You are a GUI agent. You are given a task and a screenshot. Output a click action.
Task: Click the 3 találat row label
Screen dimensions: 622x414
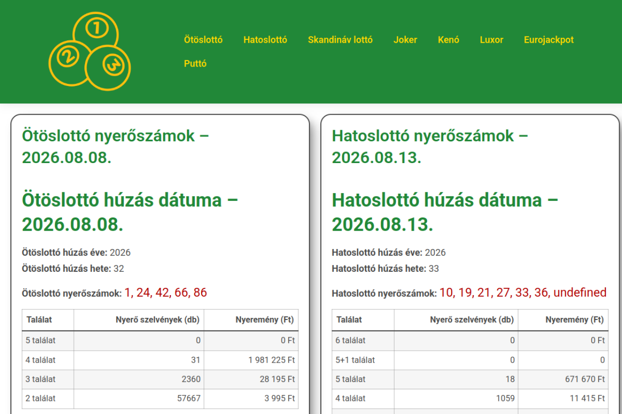[48, 379]
